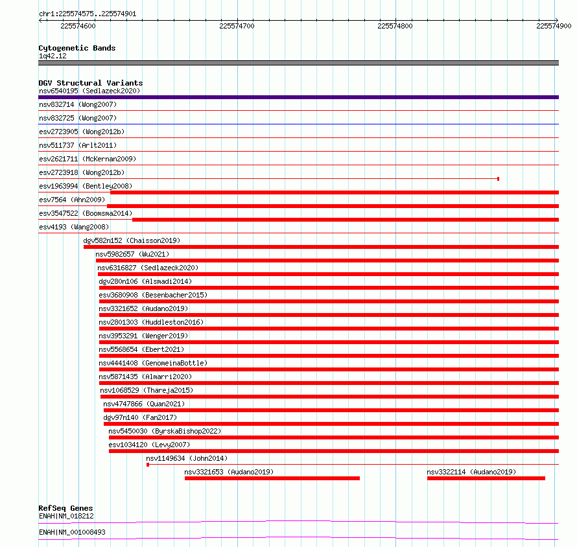
Task: Click nsv4441408 (GenomeinaBottle) label
Action: pos(153,363)
